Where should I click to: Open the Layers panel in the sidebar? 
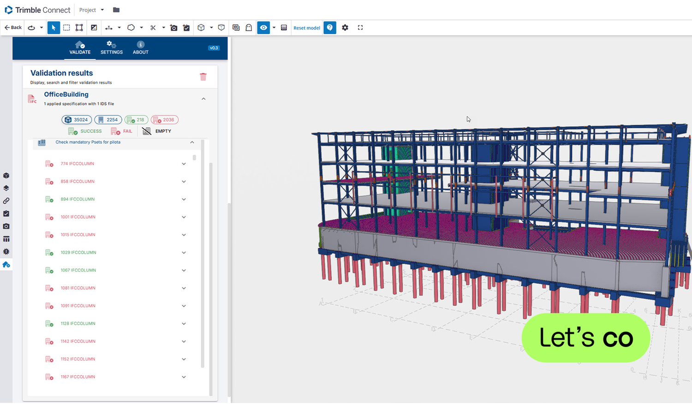click(6, 188)
